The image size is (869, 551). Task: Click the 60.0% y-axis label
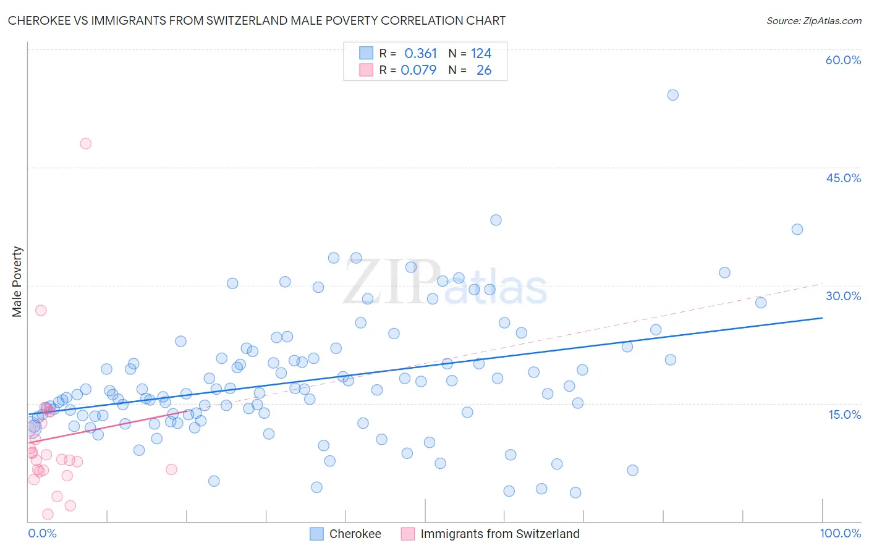click(843, 60)
